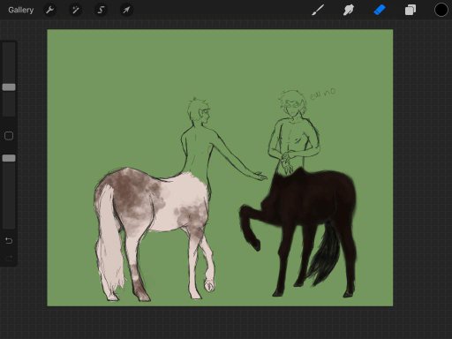Redo with the sidebar arrow
Viewport: 452px width, 339px height.
(x=9, y=258)
